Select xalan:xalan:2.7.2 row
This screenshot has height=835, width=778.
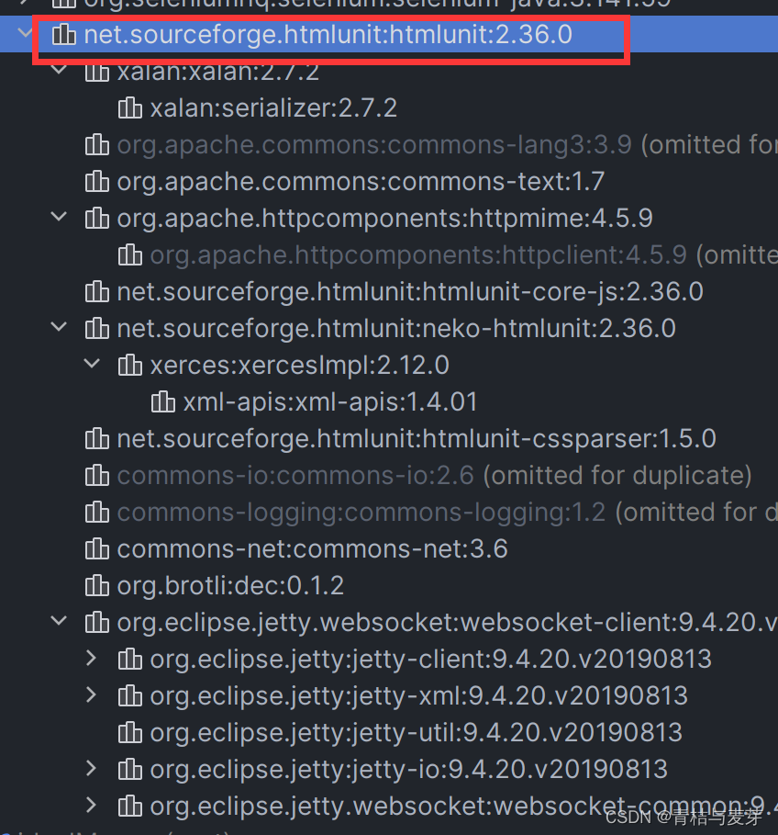pos(389,72)
